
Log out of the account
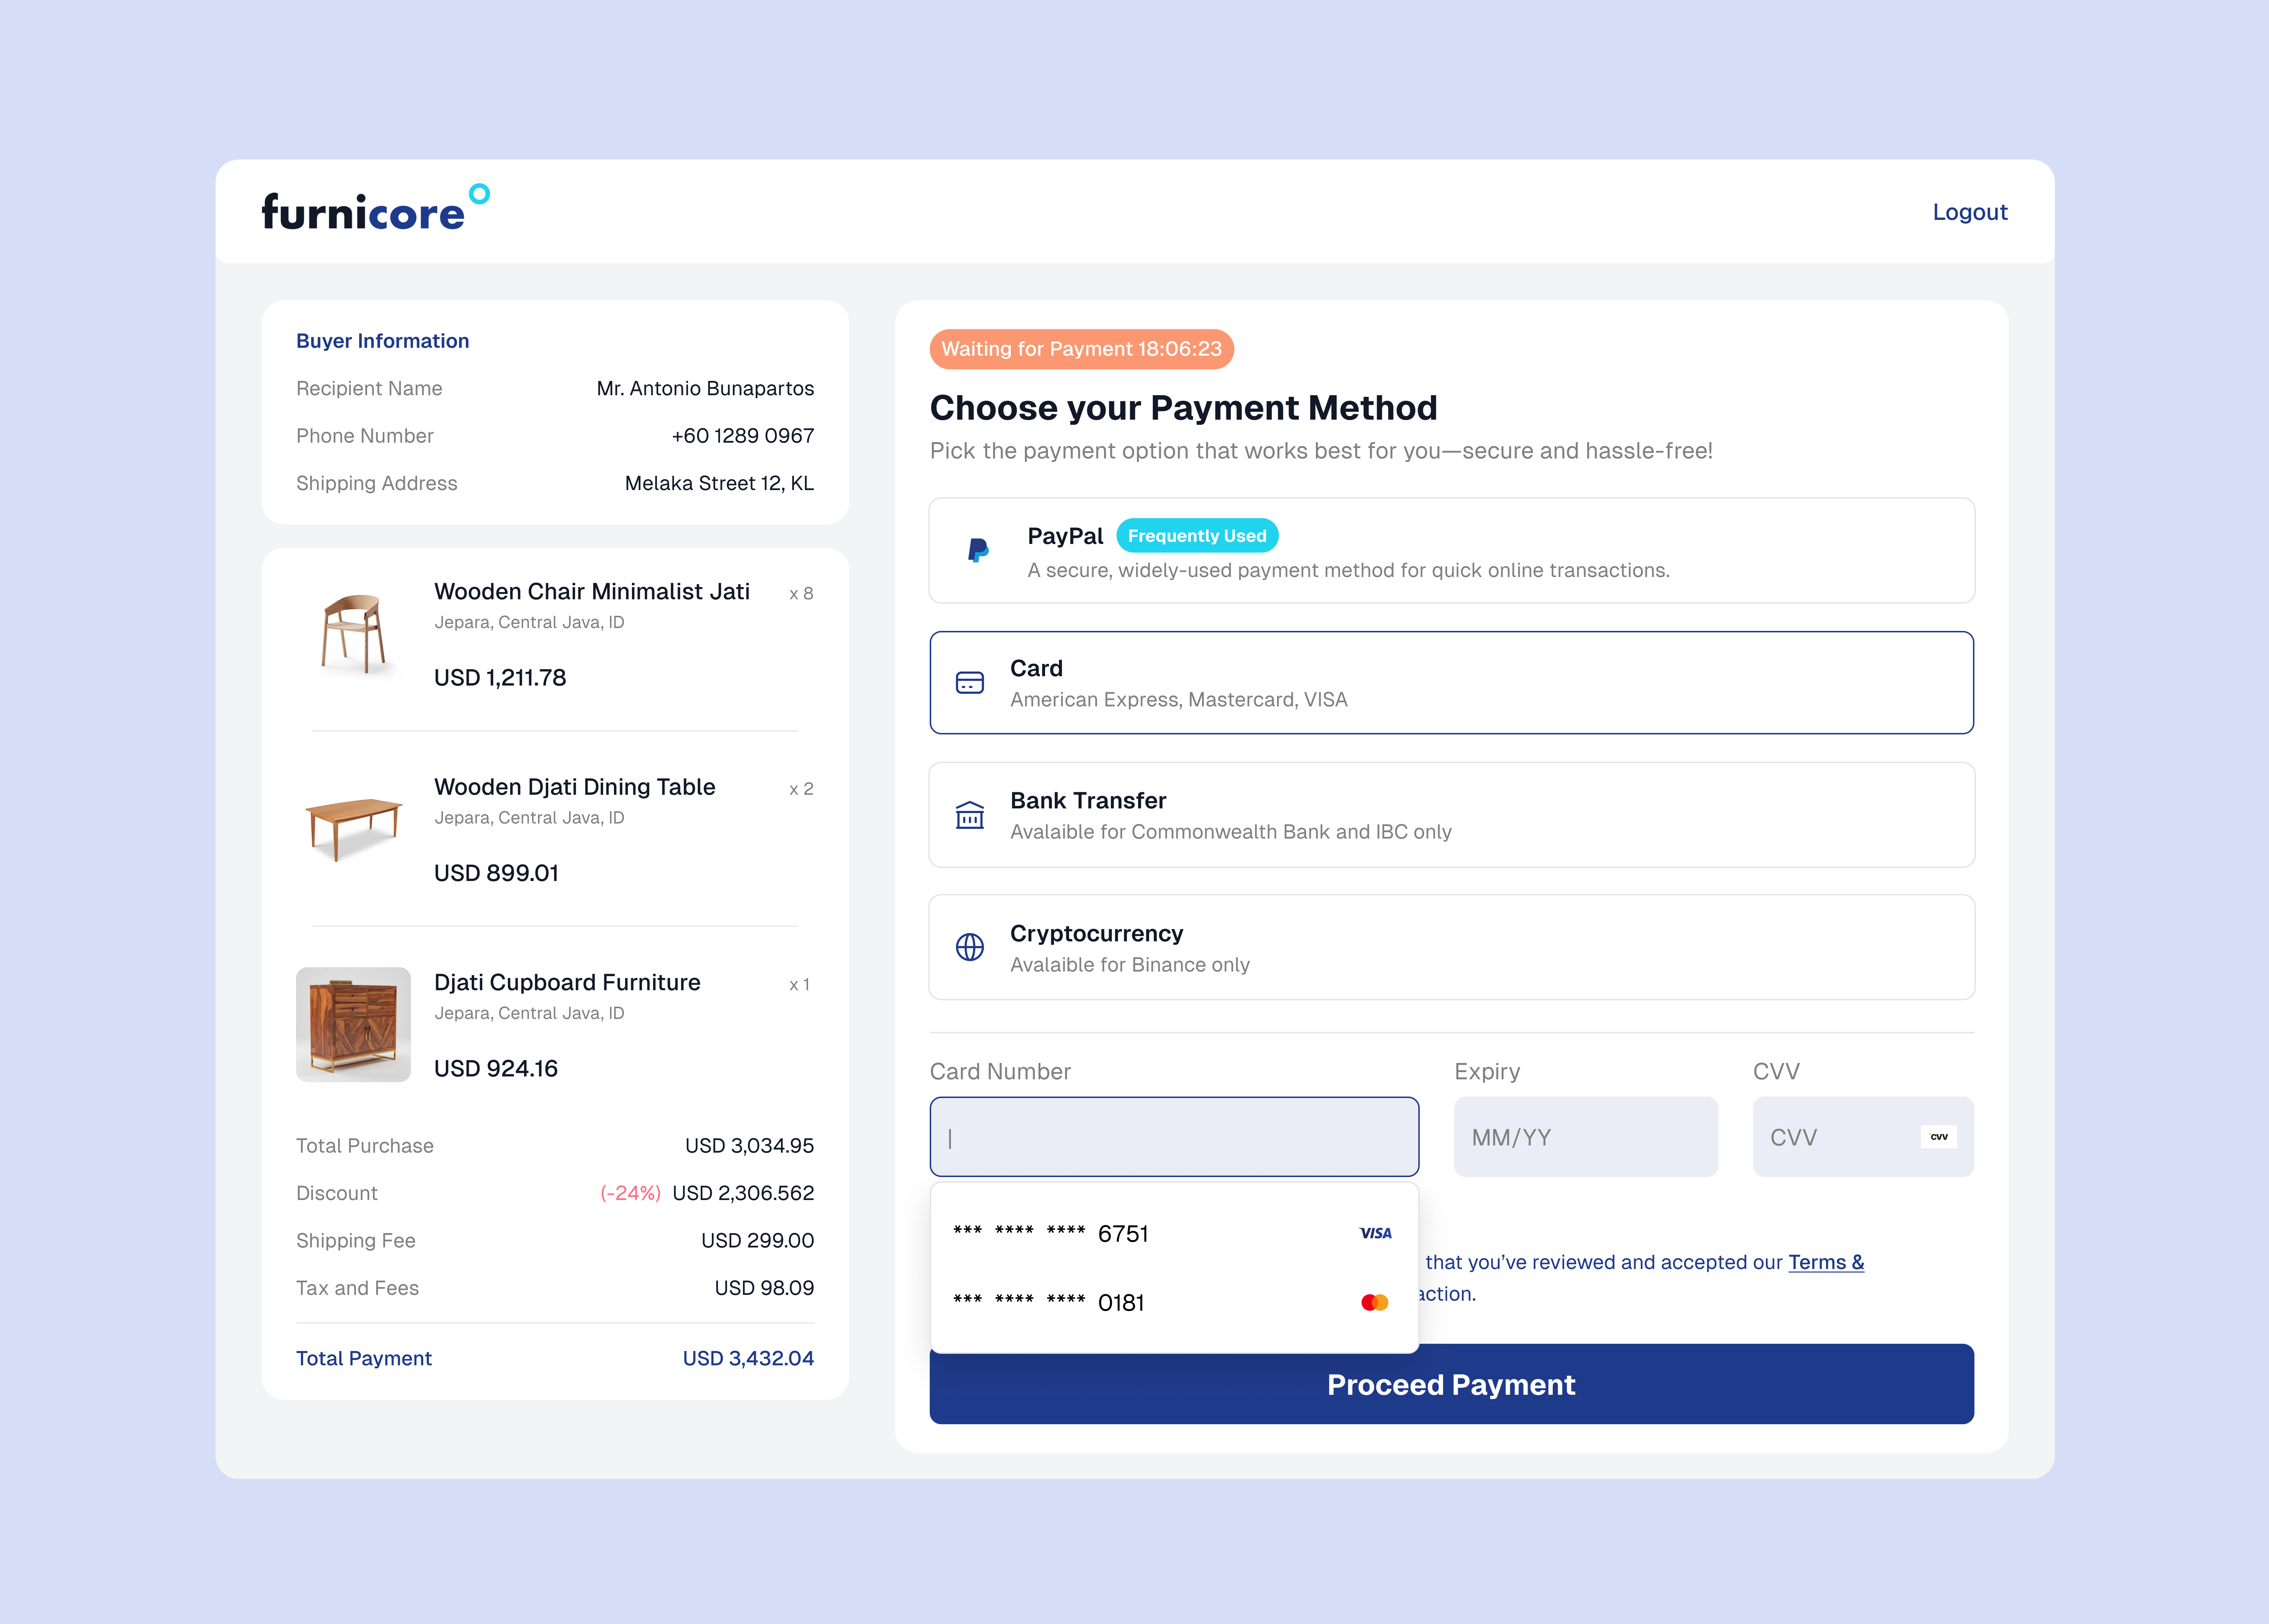(1970, 212)
